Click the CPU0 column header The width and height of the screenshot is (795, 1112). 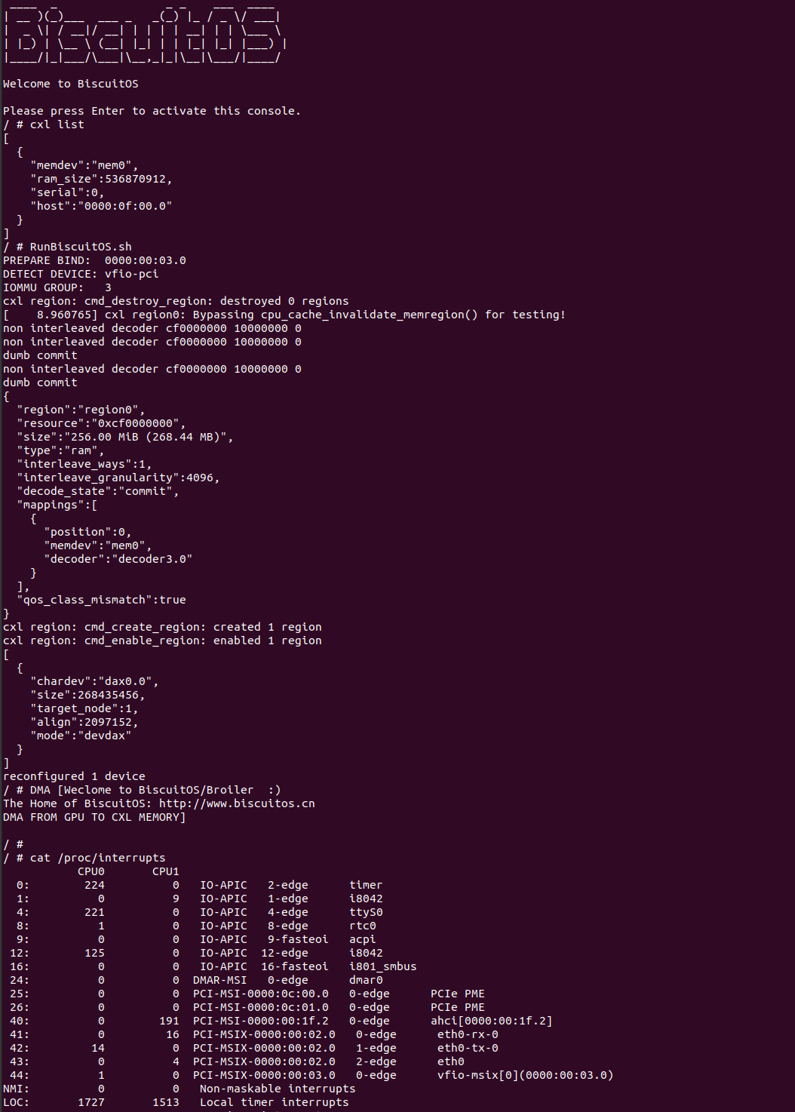(91, 871)
